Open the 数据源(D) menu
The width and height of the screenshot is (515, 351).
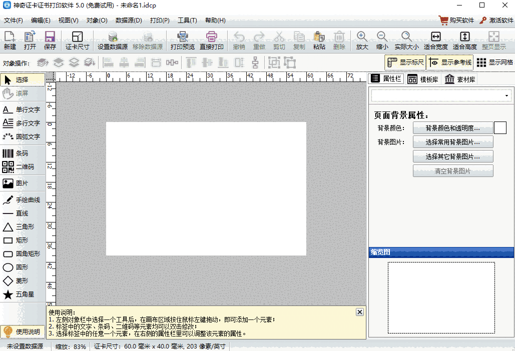[129, 20]
